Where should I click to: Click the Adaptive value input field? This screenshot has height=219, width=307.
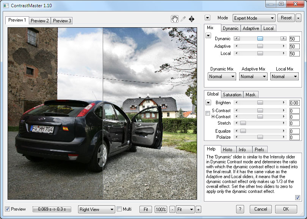coord(294,46)
